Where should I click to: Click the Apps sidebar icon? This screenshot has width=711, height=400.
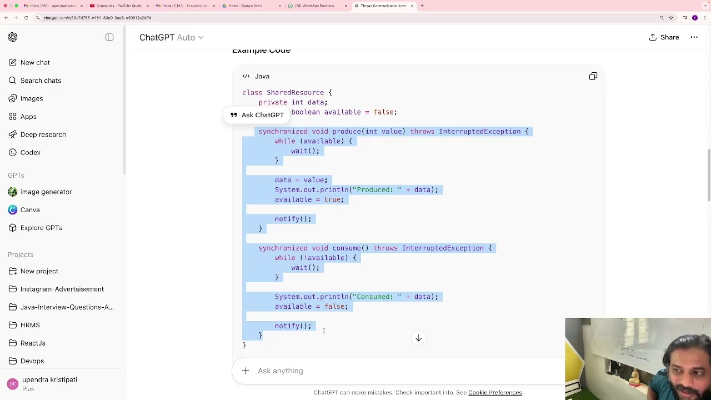[13, 117]
